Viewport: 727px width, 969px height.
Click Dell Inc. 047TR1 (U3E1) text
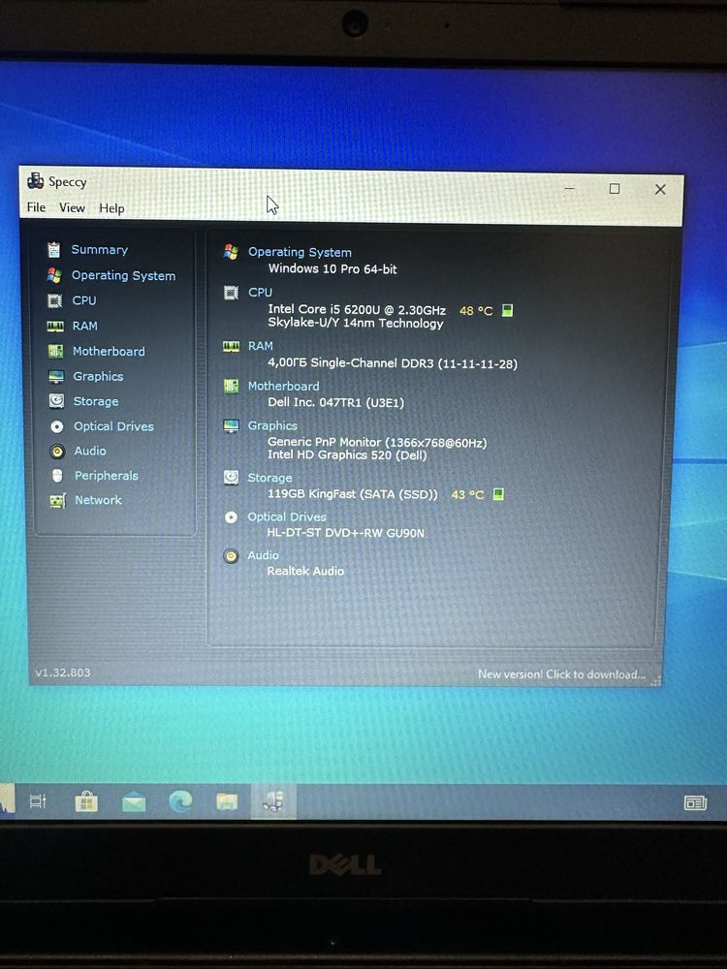tap(335, 402)
